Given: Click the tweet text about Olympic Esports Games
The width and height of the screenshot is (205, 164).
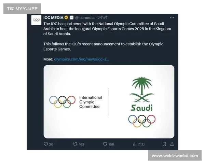Looking at the screenshot, I should tap(107, 29).
